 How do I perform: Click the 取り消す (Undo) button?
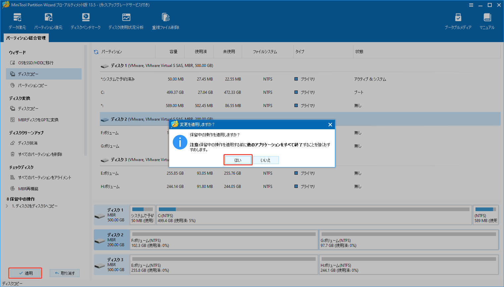click(64, 273)
